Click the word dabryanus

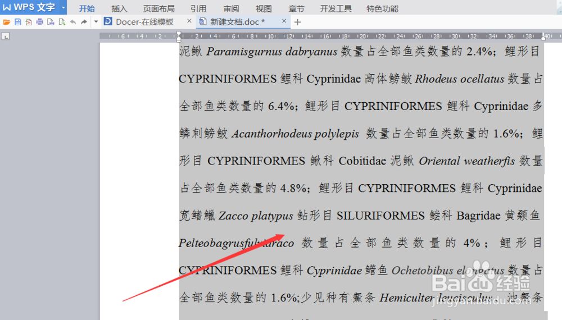click(x=311, y=52)
